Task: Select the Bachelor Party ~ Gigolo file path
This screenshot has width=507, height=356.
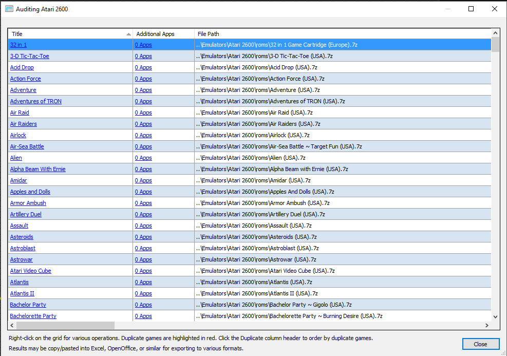Action: [x=274, y=305]
